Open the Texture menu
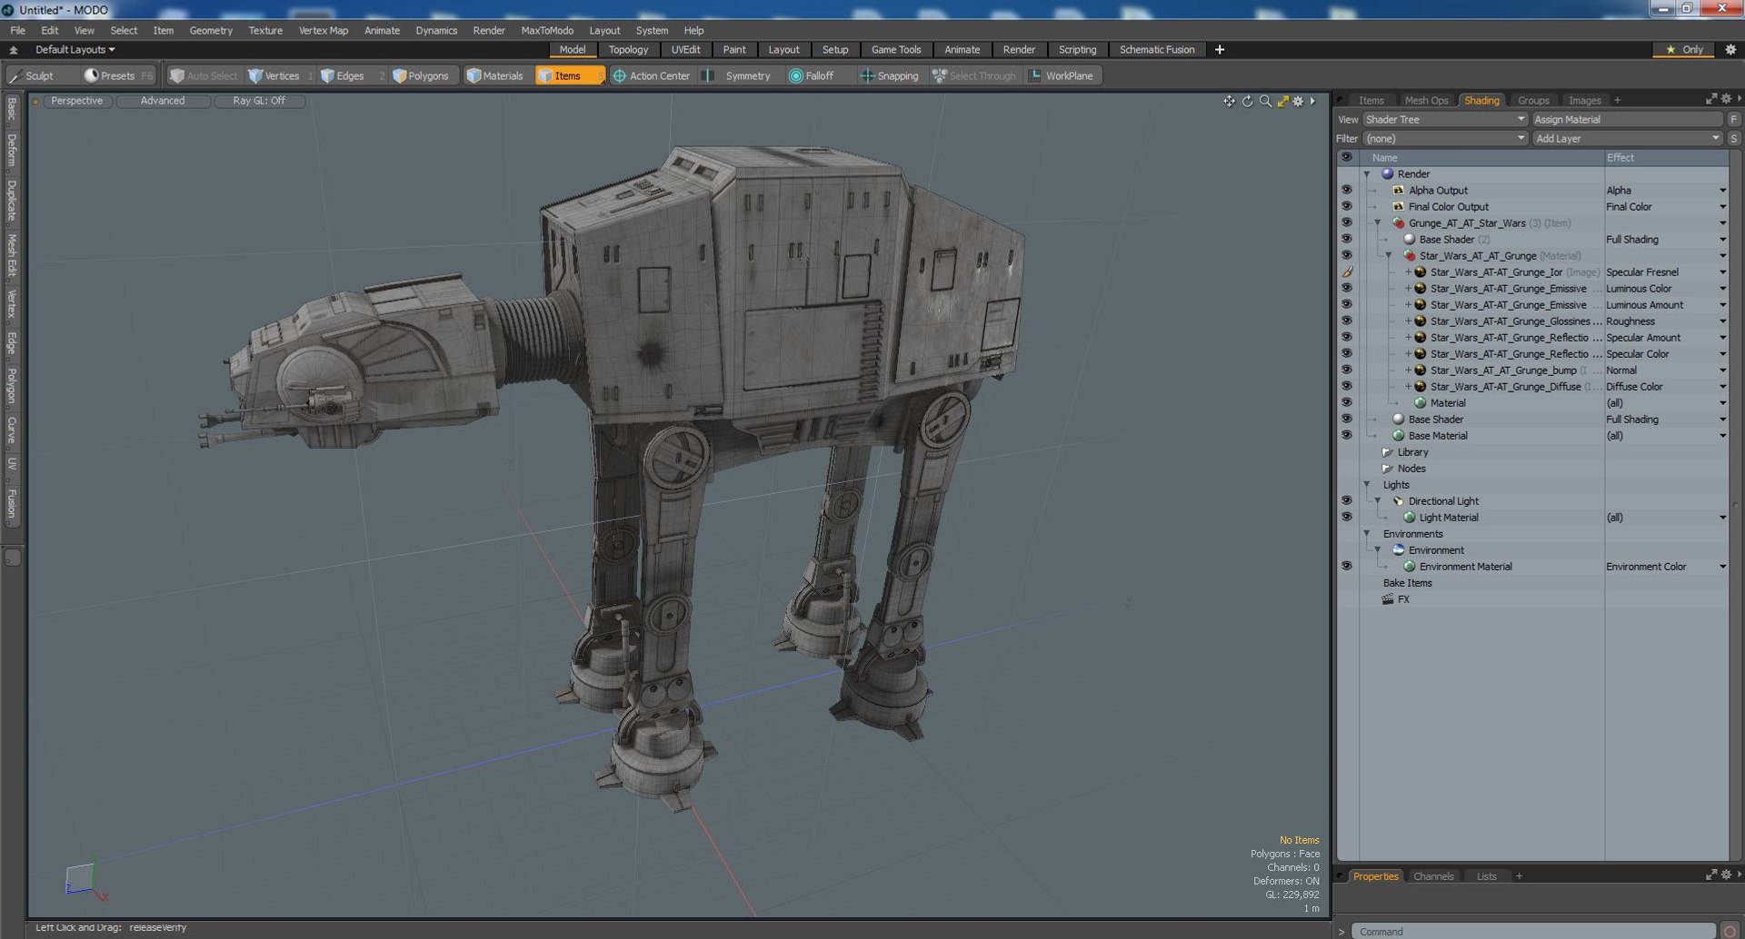The image size is (1745, 939). (x=265, y=31)
